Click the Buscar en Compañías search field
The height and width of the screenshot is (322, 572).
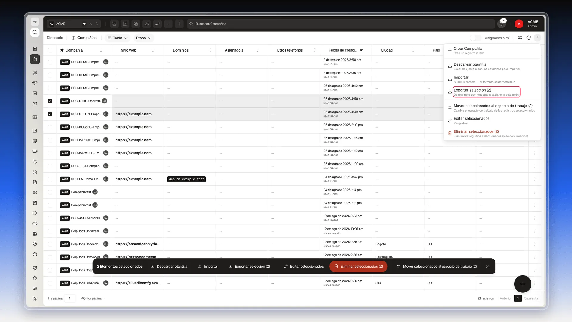point(341,24)
